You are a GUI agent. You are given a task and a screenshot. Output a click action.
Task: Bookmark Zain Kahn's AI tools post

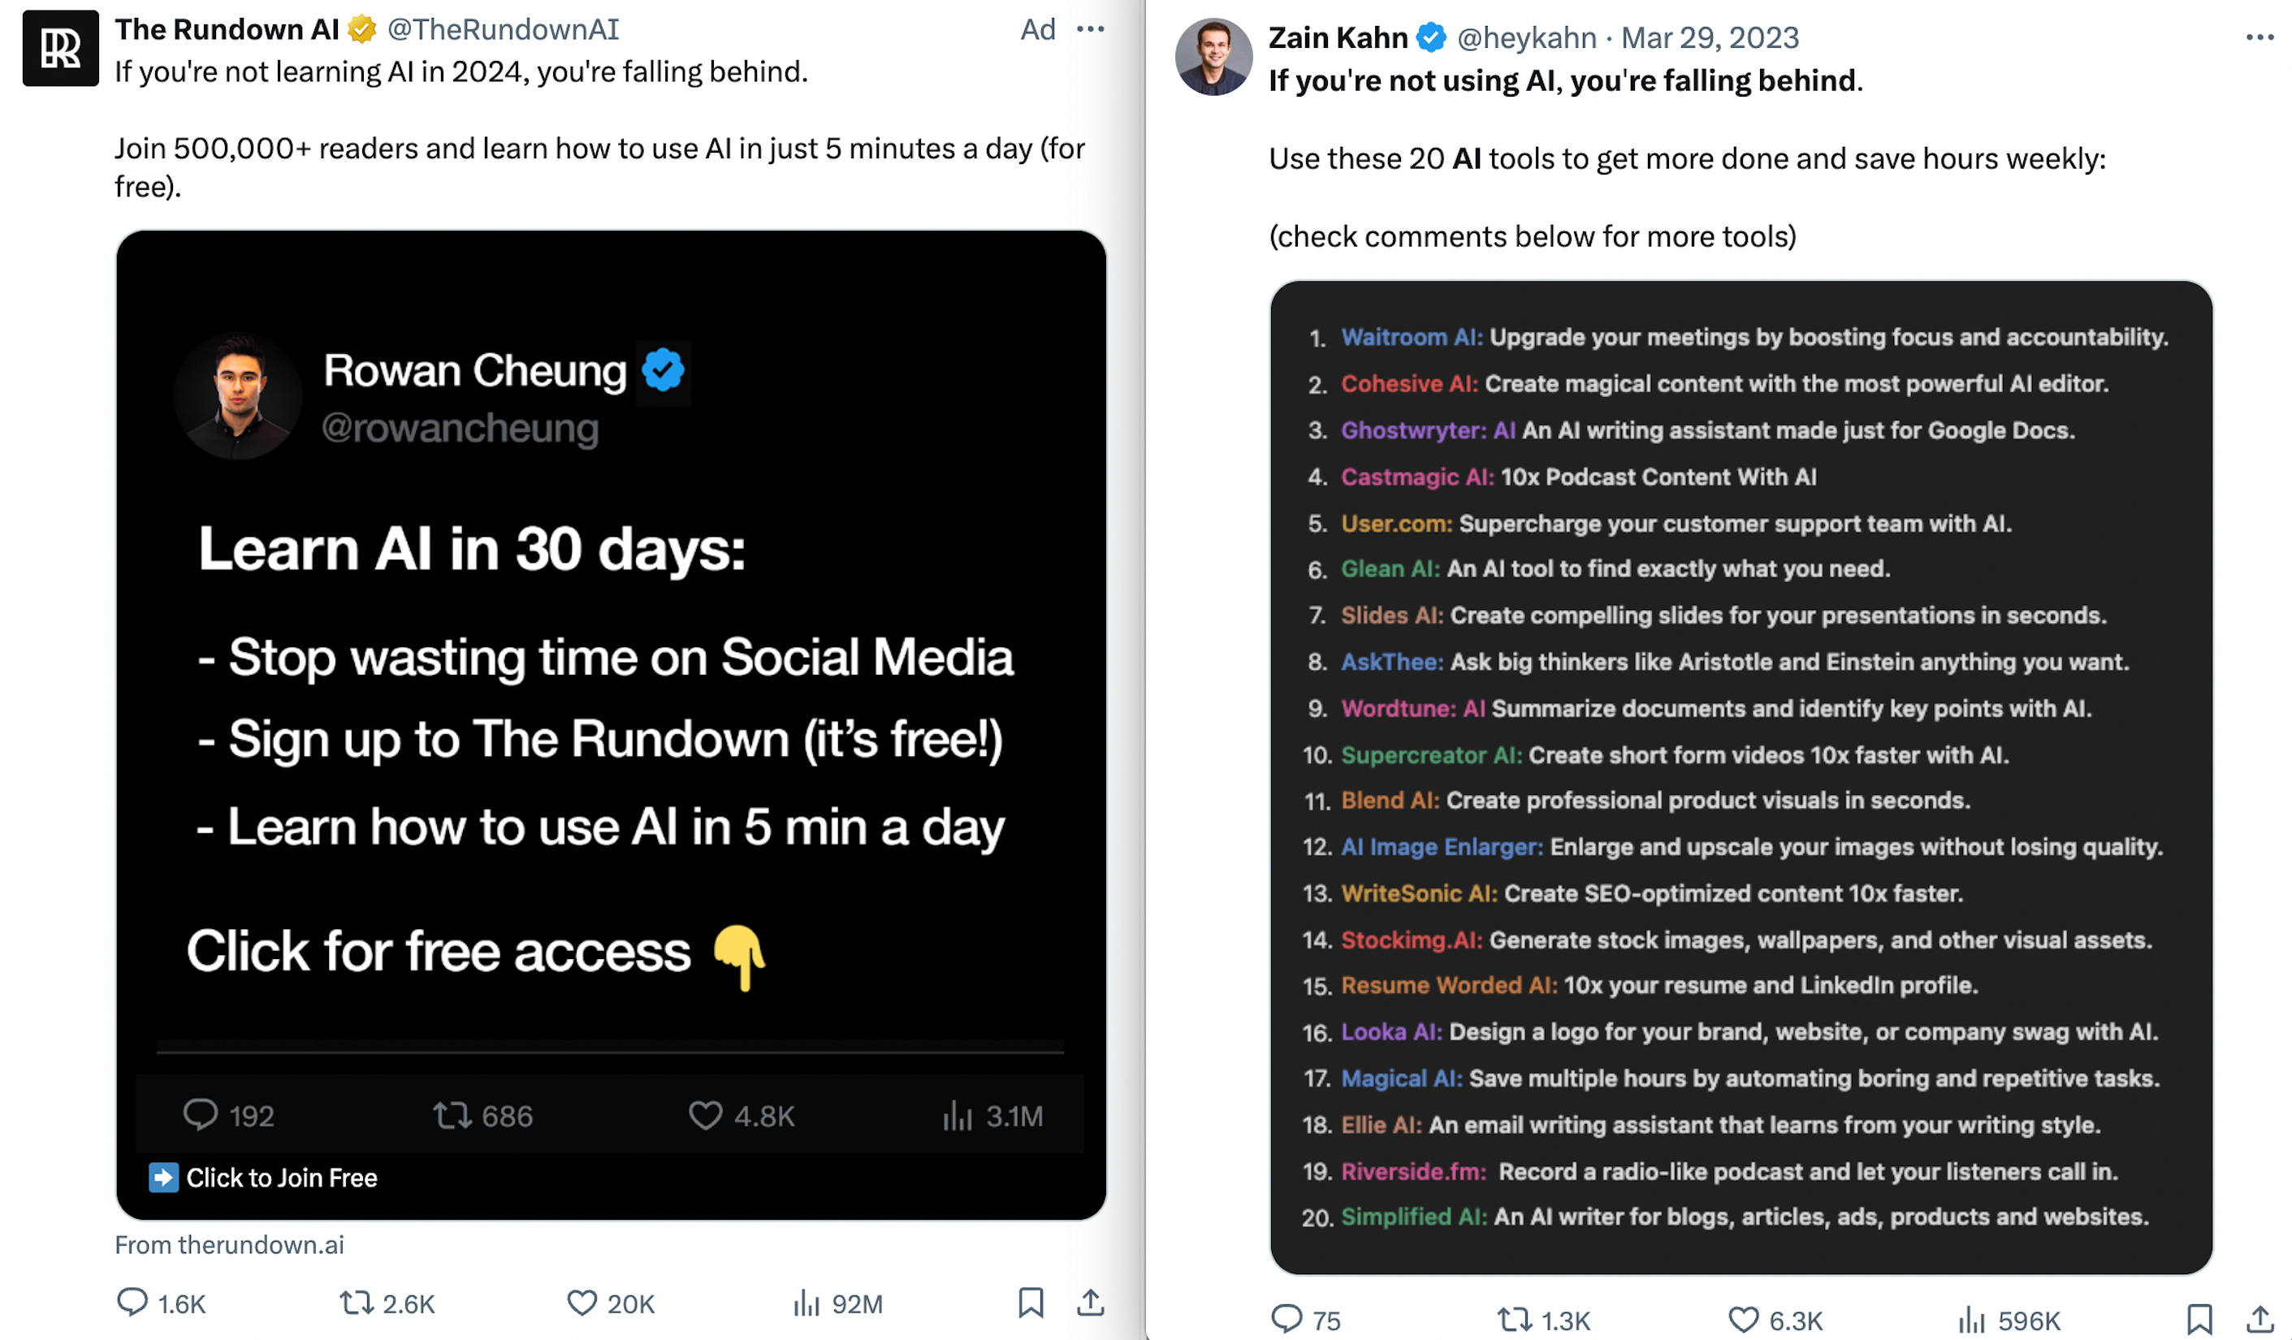pyautogui.click(x=2199, y=1319)
